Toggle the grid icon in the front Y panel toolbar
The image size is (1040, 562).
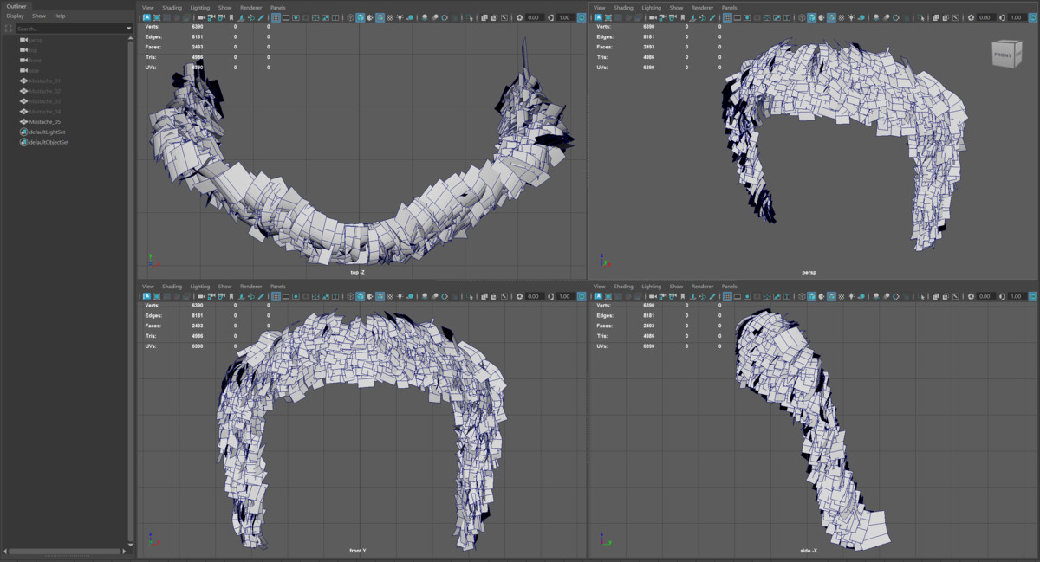276,296
